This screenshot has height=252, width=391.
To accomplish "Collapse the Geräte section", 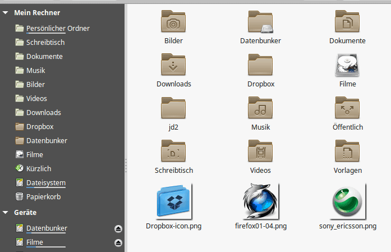I will [5, 213].
